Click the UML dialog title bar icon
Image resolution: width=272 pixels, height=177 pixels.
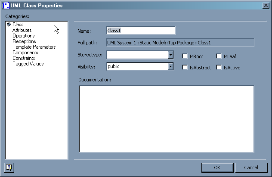[6, 6]
